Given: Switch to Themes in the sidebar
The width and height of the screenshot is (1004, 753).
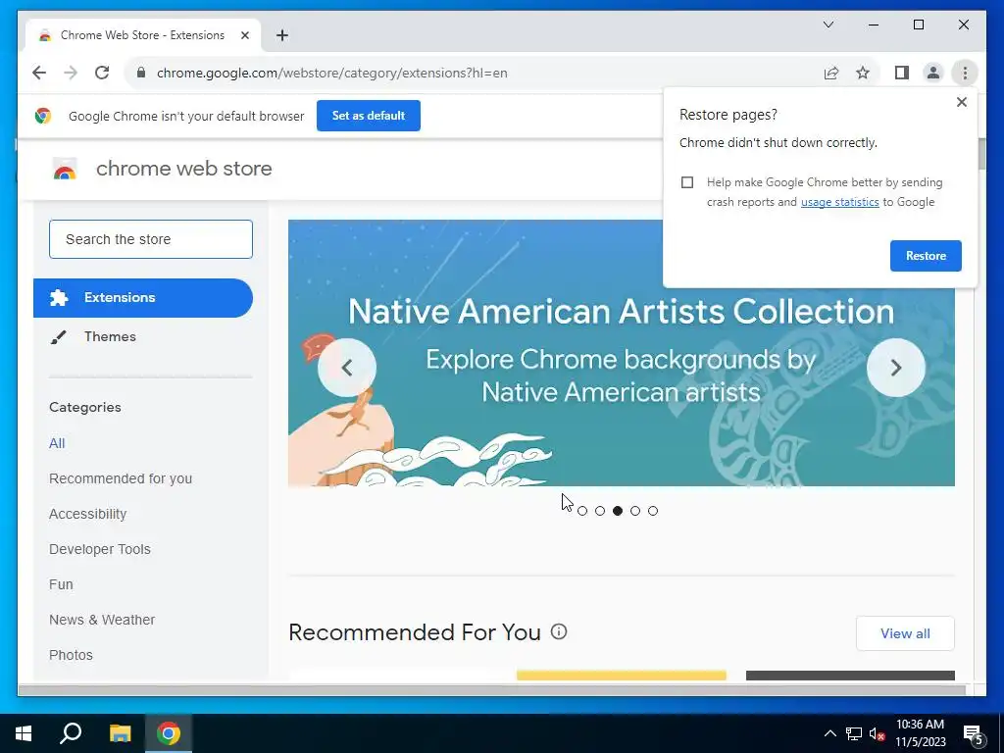Looking at the screenshot, I should pyautogui.click(x=110, y=337).
